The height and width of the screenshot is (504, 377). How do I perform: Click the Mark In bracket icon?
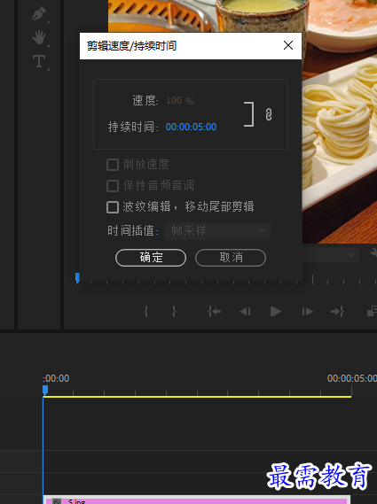(145, 311)
